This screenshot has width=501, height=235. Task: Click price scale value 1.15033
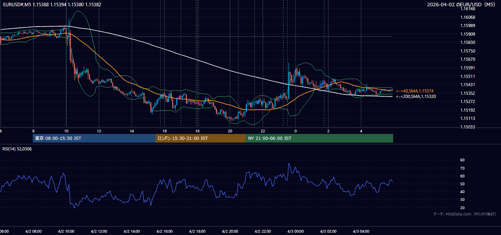(467, 127)
